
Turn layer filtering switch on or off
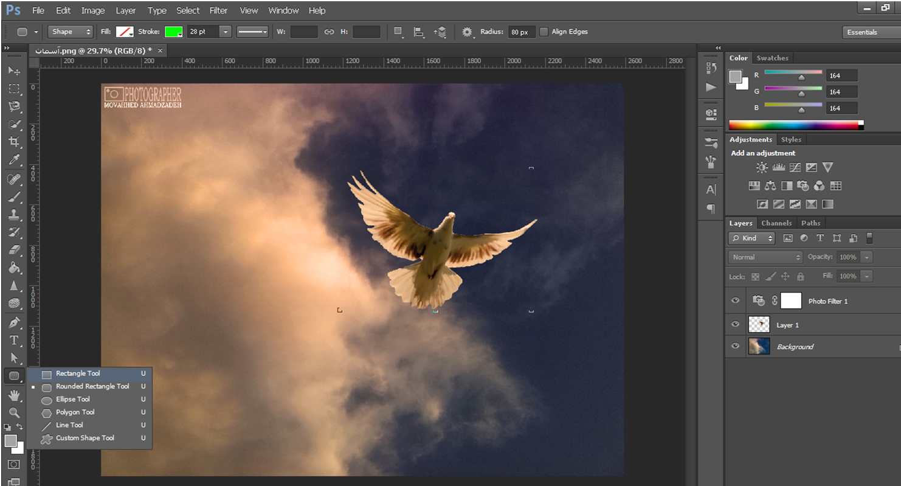click(869, 238)
